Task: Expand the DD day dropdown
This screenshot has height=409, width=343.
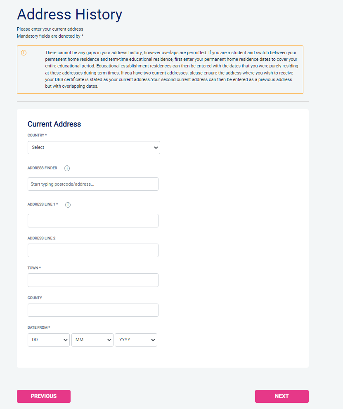Action: point(49,340)
